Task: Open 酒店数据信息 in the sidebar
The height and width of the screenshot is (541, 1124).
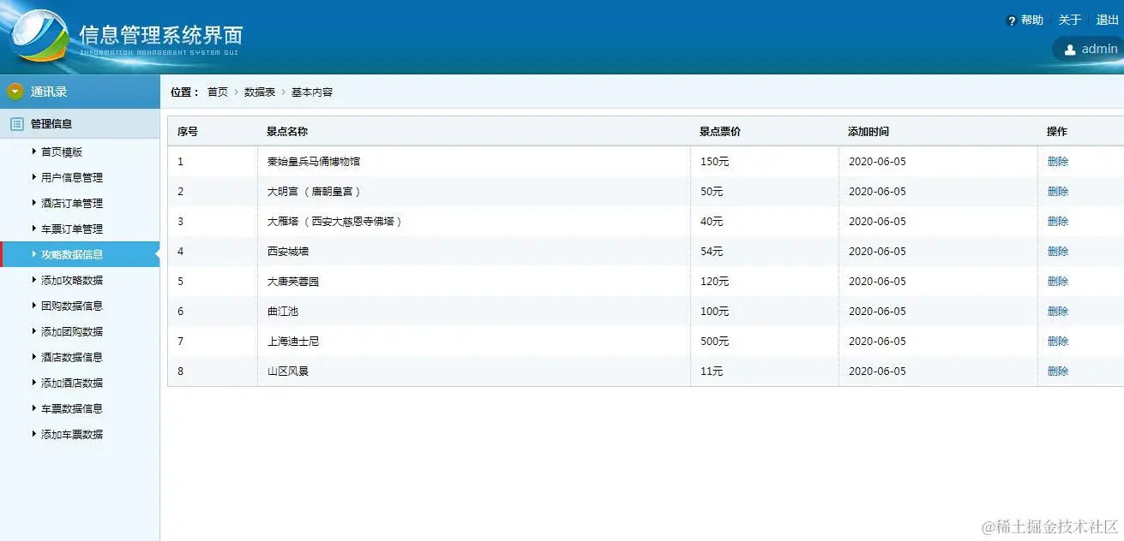Action: pyautogui.click(x=72, y=357)
